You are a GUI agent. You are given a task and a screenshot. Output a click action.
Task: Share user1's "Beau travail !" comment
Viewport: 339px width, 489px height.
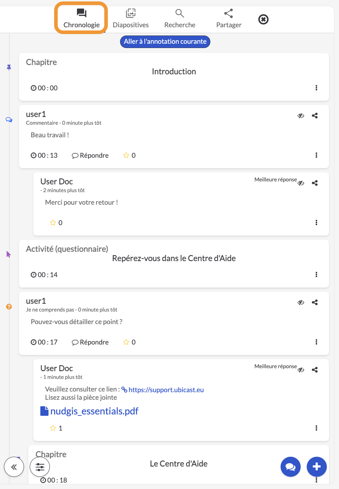[x=315, y=116]
